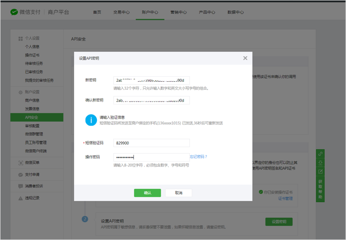Click the 违规记录 warning triangle icon
346x240 pixels.
pos(21,198)
